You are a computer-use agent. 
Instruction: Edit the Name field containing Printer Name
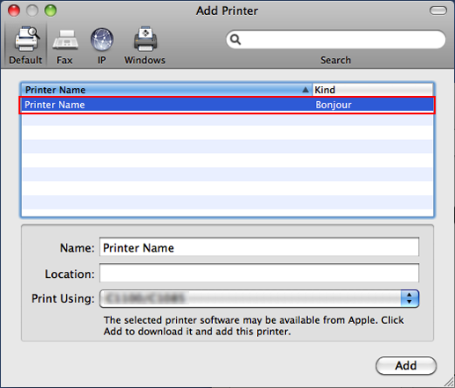tap(259, 247)
